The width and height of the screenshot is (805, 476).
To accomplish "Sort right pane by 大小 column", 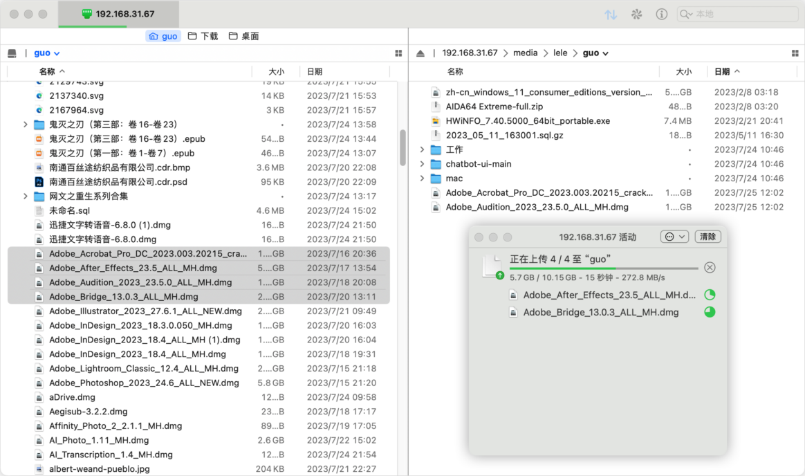I will point(683,71).
